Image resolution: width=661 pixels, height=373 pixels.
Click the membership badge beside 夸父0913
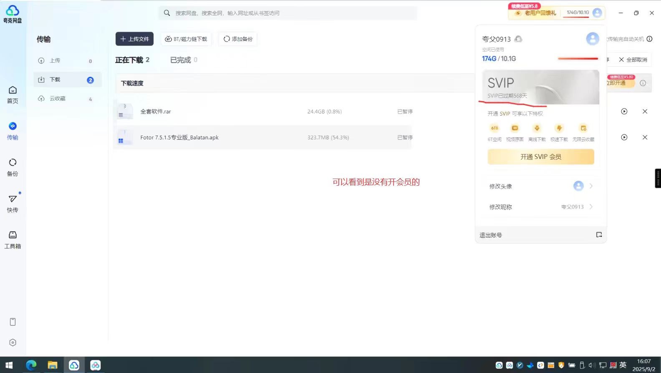pyautogui.click(x=518, y=39)
